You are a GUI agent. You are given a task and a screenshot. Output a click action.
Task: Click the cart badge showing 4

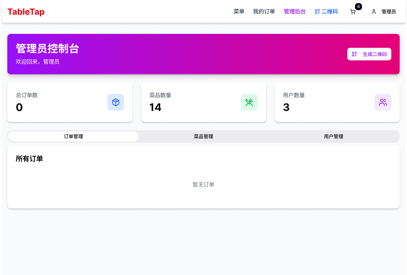358,7
